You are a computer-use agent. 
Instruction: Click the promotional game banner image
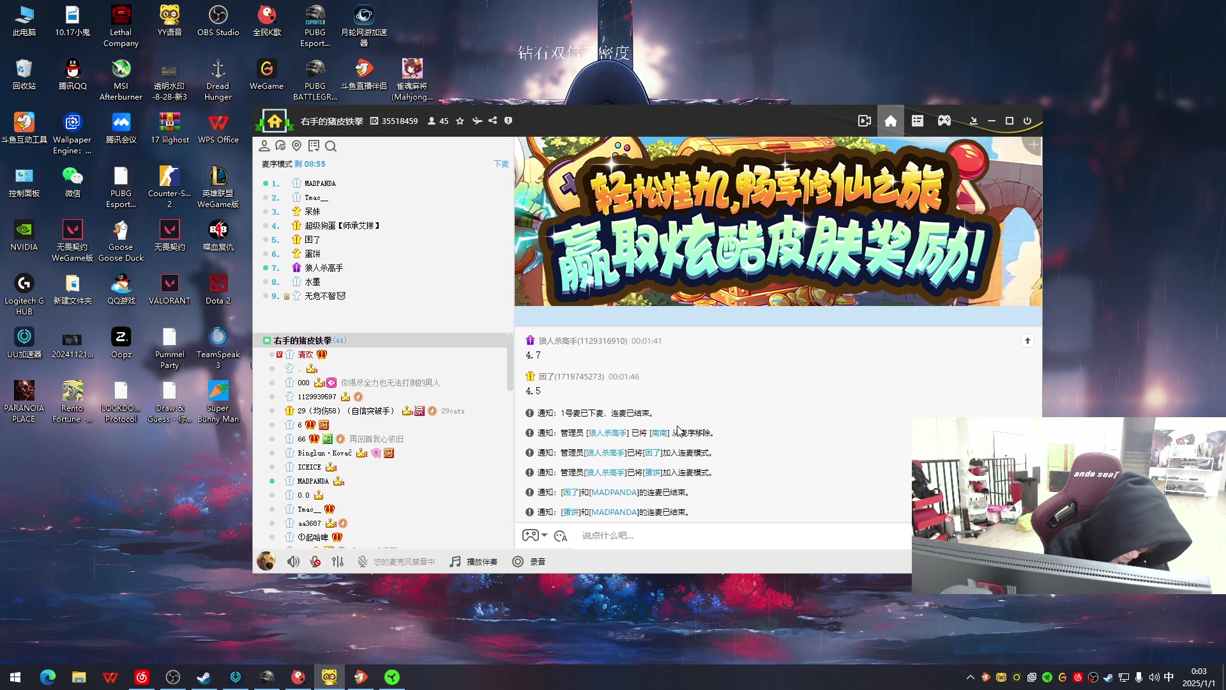pyautogui.click(x=778, y=221)
